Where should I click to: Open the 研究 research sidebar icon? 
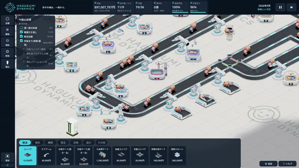point(7,53)
